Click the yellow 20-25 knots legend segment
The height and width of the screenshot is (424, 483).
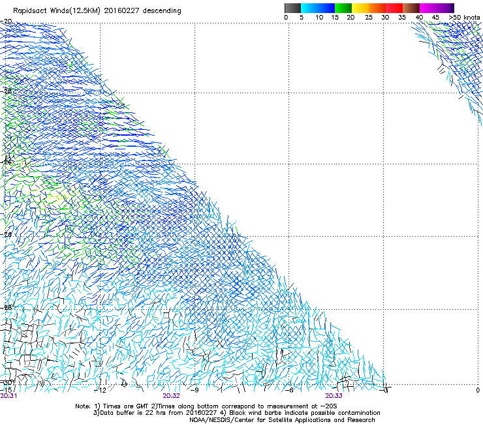click(360, 8)
